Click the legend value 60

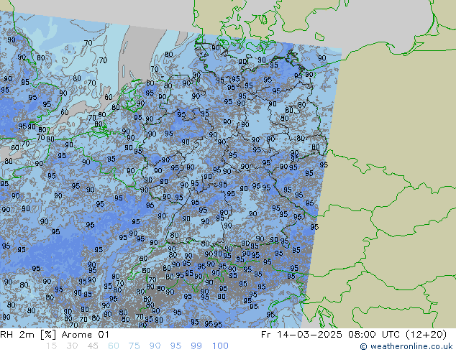[x=114, y=346]
